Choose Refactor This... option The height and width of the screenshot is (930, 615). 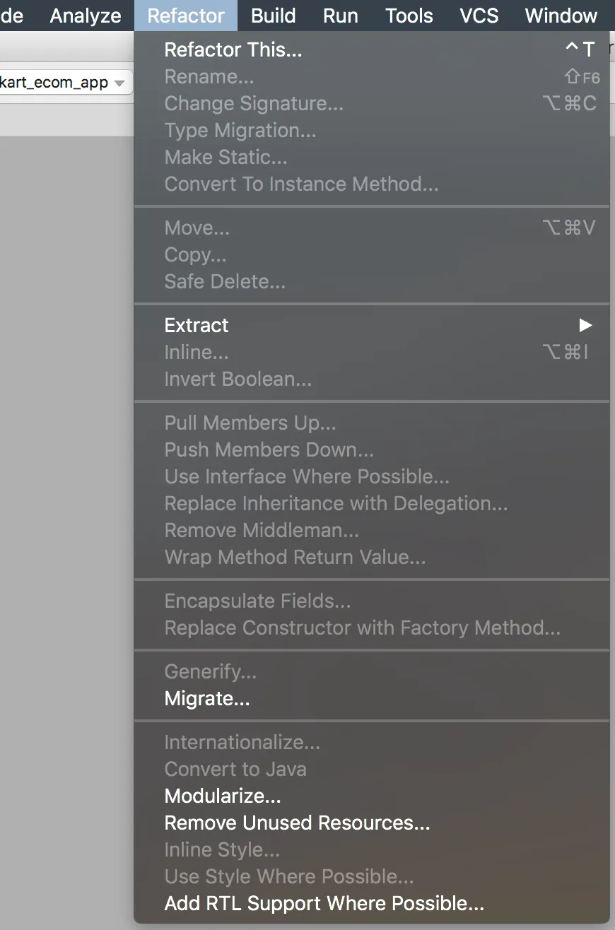click(233, 50)
